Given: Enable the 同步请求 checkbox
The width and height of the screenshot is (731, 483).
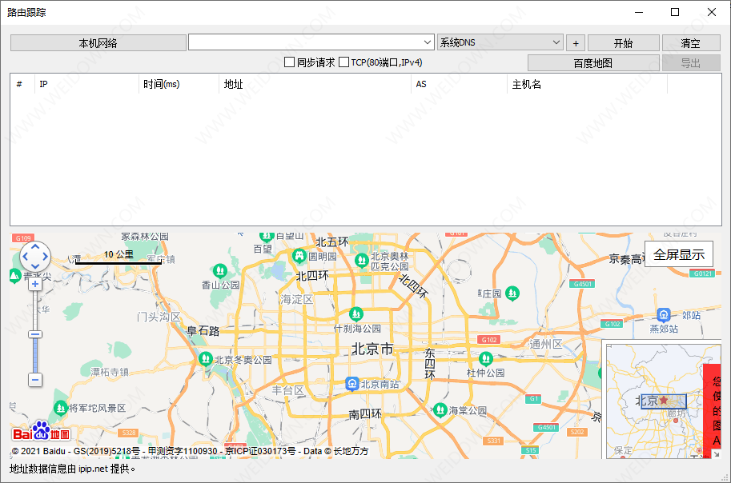Looking at the screenshot, I should [x=290, y=62].
